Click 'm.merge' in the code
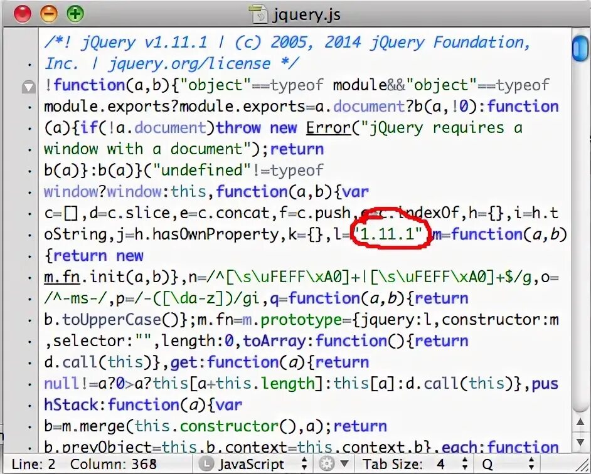The width and height of the screenshot is (591, 474). pos(93,426)
